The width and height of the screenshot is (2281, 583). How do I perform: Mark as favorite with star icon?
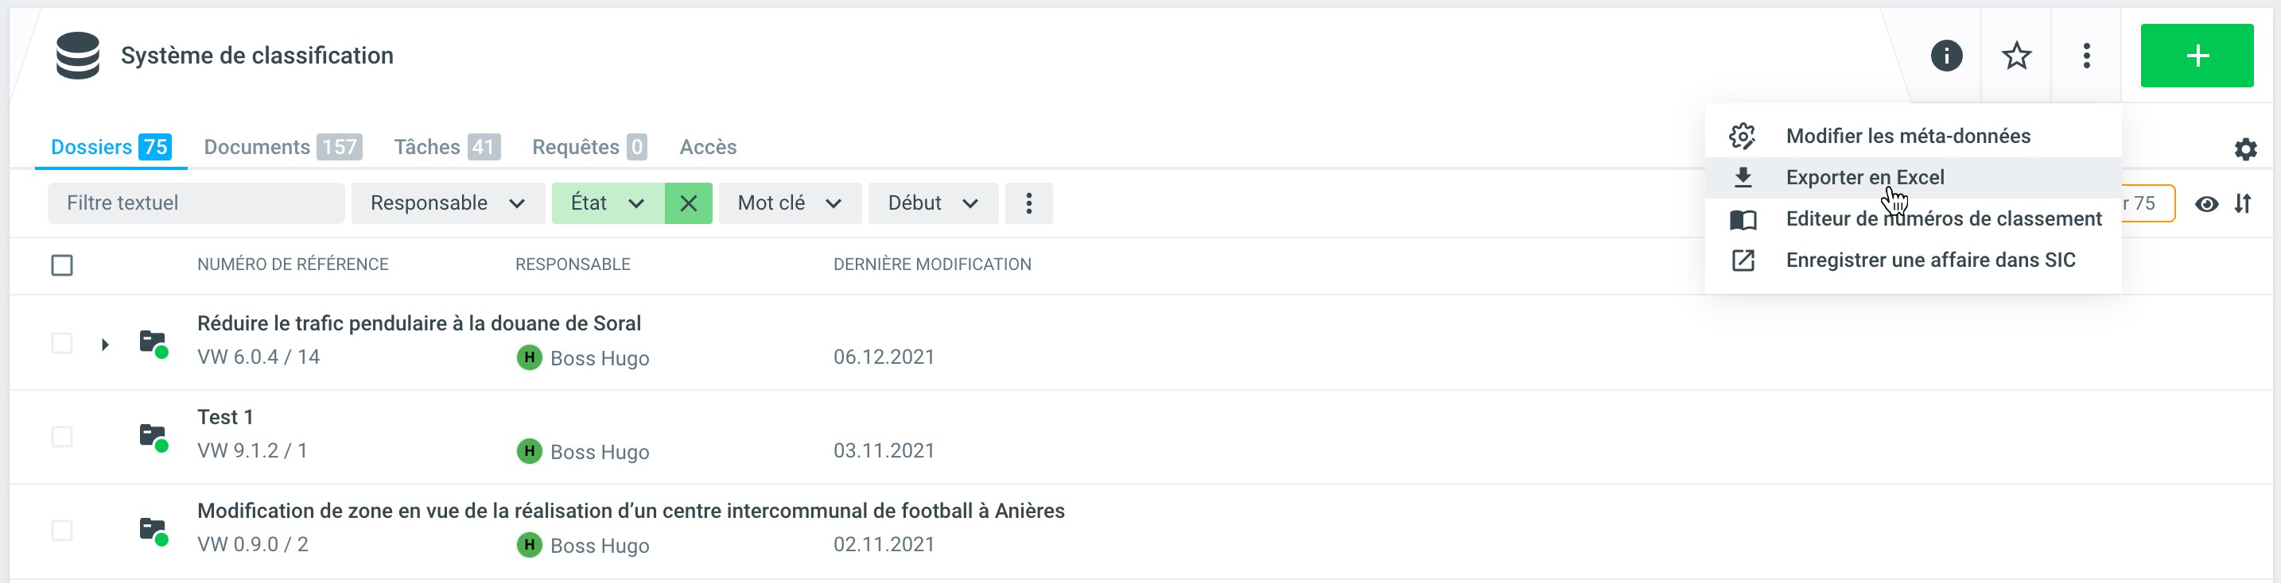(x=2015, y=56)
